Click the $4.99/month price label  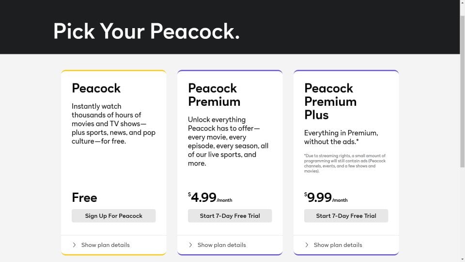[210, 197]
